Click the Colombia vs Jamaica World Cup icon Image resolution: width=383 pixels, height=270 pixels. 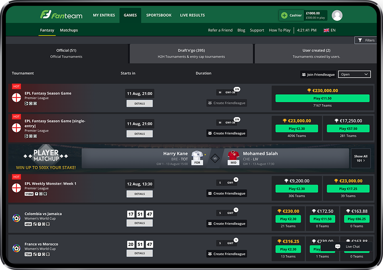tap(16, 218)
